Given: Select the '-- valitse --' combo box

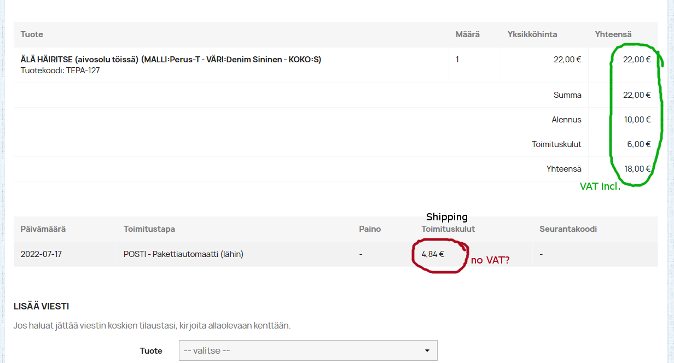Looking at the screenshot, I should click(x=308, y=350).
